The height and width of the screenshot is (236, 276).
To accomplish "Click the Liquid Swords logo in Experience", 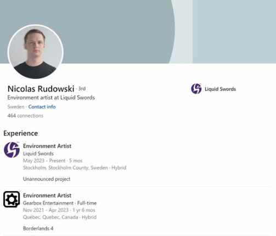I will coord(12,150).
